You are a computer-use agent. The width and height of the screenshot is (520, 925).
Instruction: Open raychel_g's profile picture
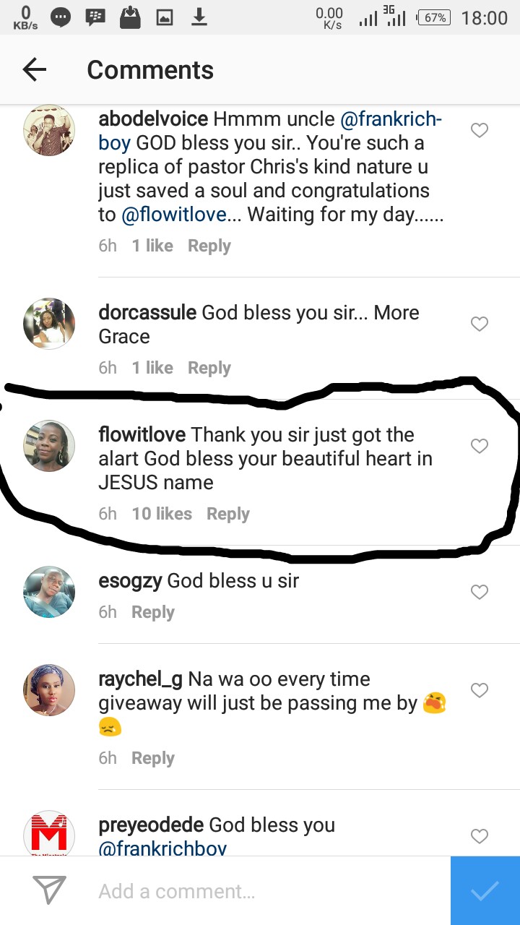tap(50, 690)
